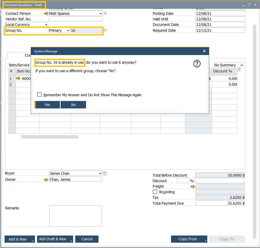Click into the Remarks text box
The width and height of the screenshot is (260, 248).
click(x=75, y=216)
